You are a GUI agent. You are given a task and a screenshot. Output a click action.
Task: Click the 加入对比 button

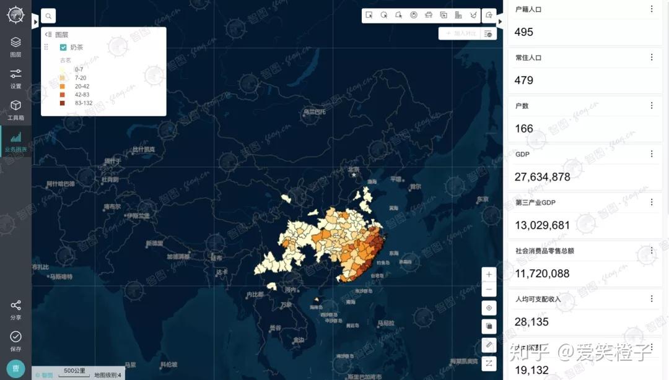(x=460, y=33)
